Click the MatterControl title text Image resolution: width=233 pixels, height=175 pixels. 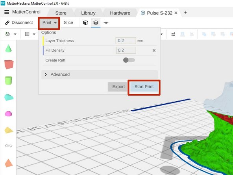tap(26, 12)
